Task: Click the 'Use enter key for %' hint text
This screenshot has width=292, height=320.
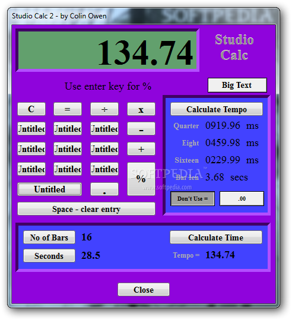Action: 108,86
